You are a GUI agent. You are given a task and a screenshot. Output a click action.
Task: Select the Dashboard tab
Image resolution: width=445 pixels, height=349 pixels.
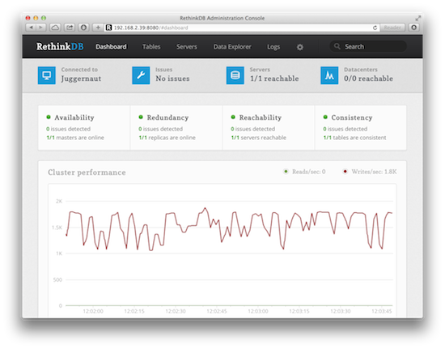click(x=111, y=47)
